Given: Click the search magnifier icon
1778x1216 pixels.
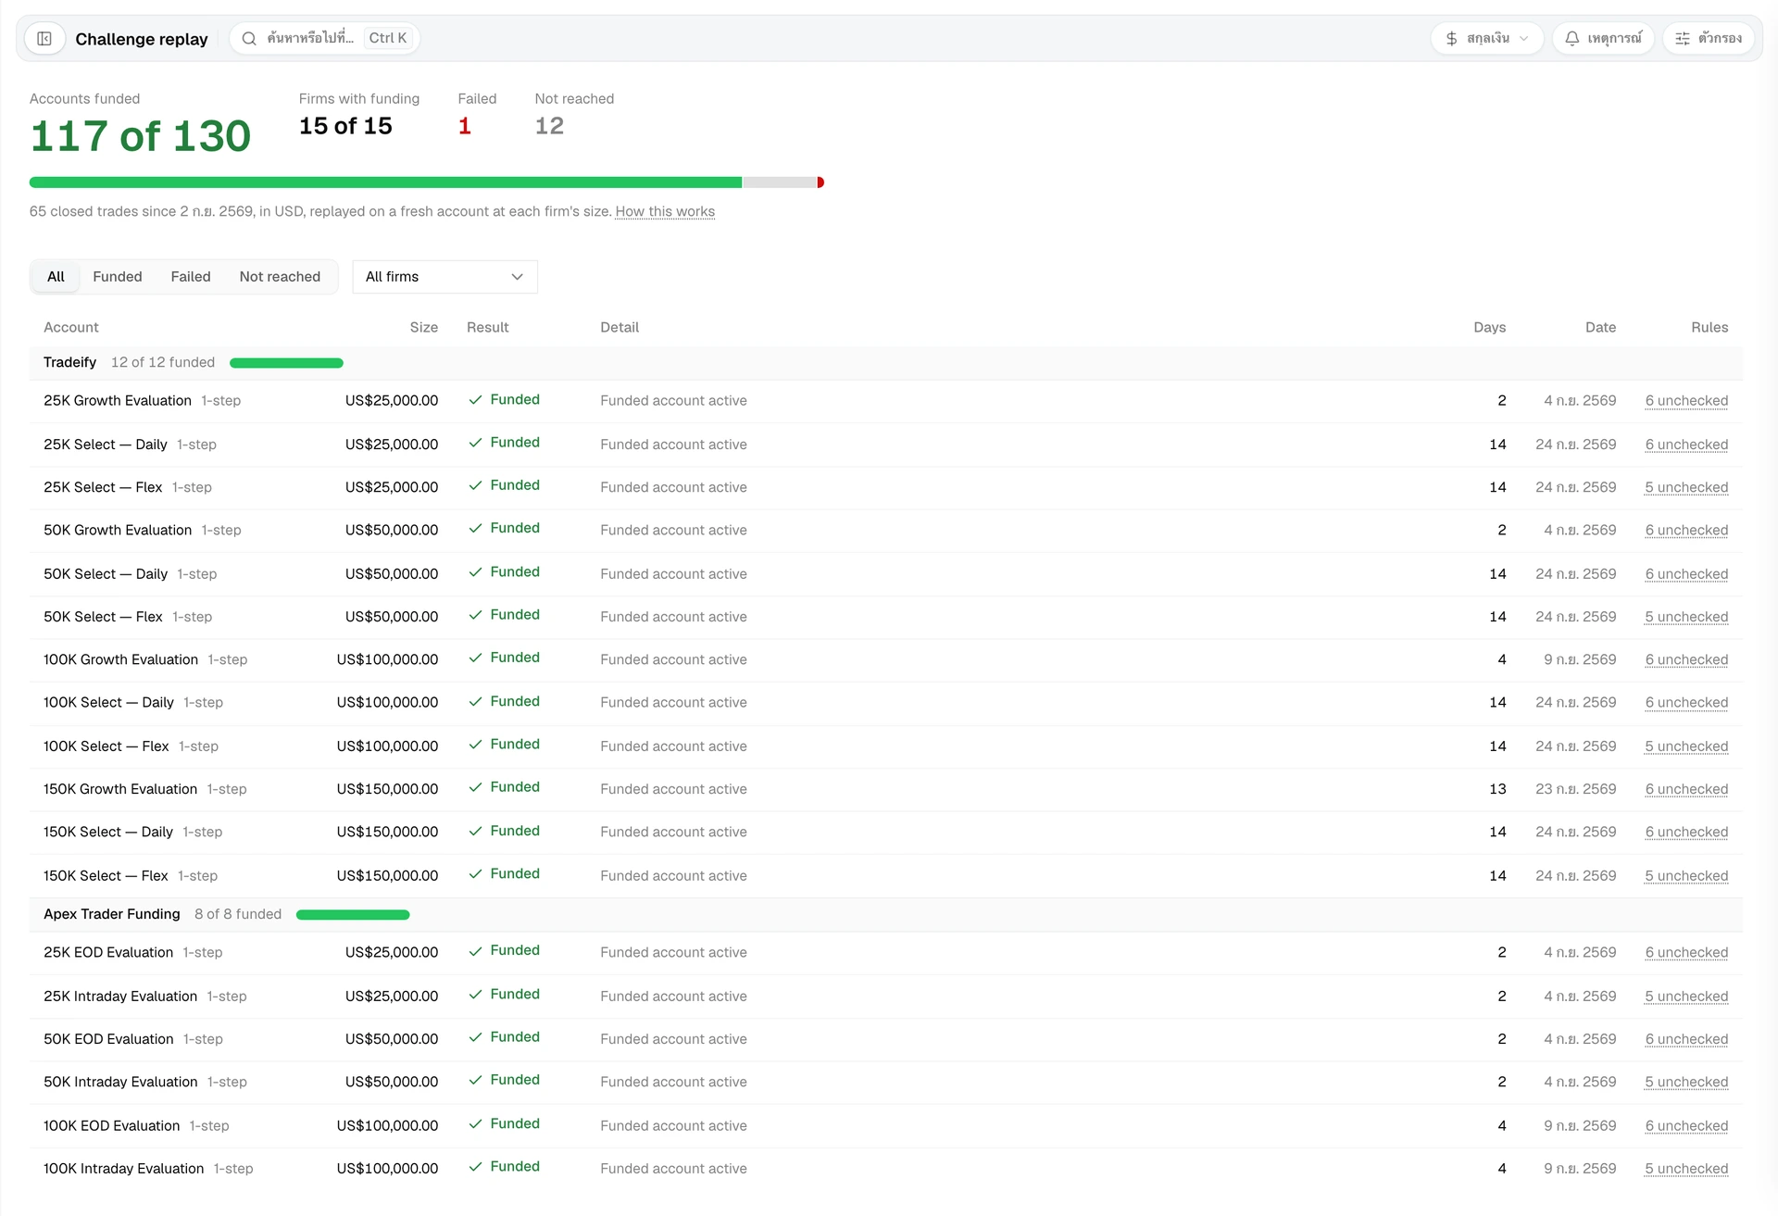Looking at the screenshot, I should point(248,39).
